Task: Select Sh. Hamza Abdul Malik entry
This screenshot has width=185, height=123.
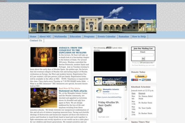Action: tap(146, 97)
